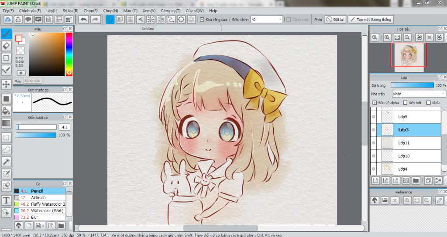Enable crisscross grid snap guide
Viewport: 447px width, 237px height.
point(130,19)
